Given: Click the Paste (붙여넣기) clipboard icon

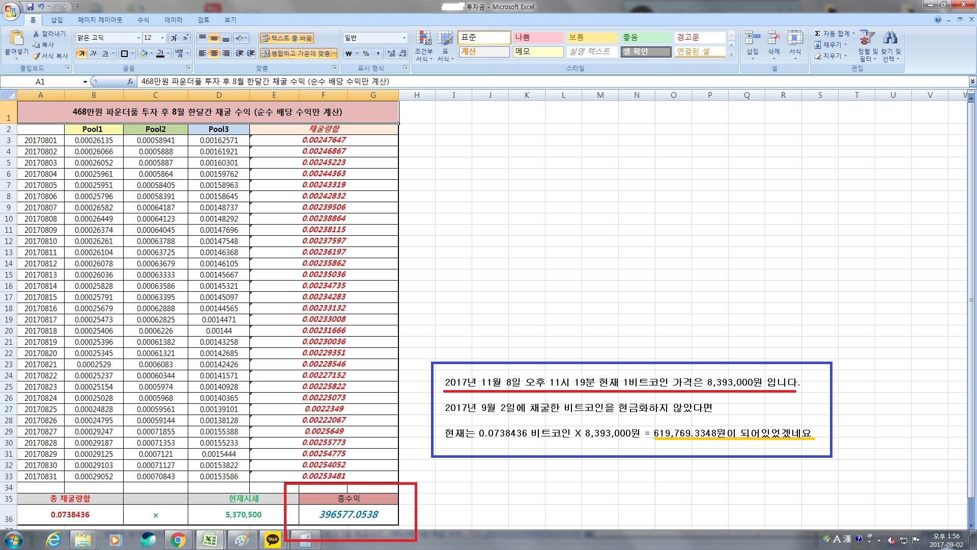Looking at the screenshot, I should coord(16,38).
